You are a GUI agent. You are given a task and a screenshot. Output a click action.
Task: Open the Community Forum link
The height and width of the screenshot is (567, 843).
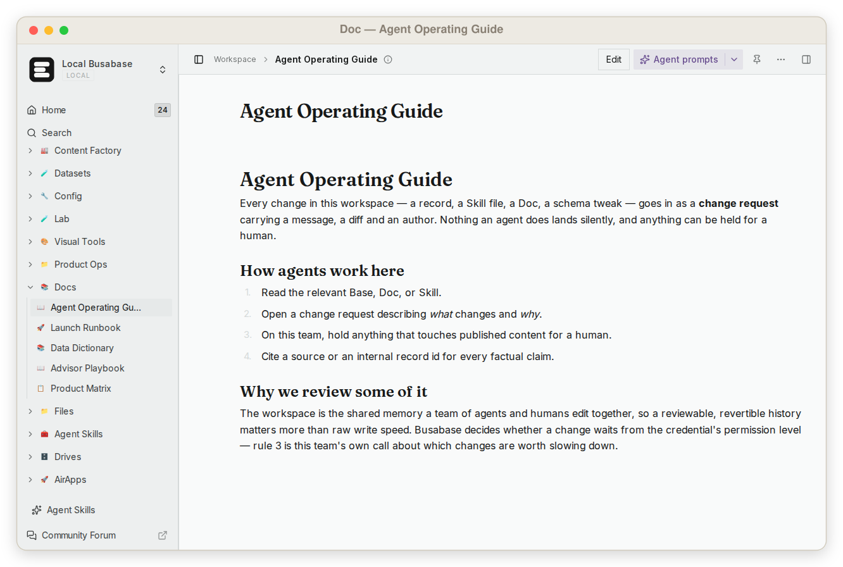(x=79, y=535)
